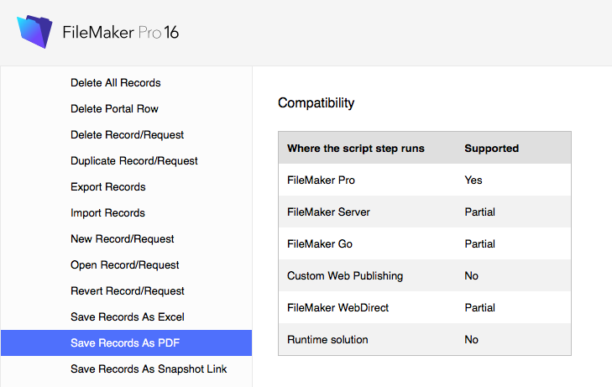This screenshot has height=387, width=612.
Task: Go to Export Records page
Action: (x=108, y=187)
